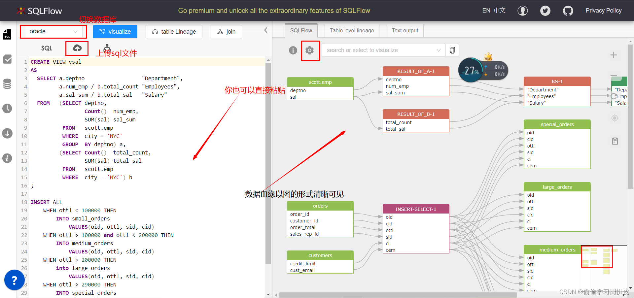Switch language to EN
634x298 pixels.
click(x=486, y=11)
